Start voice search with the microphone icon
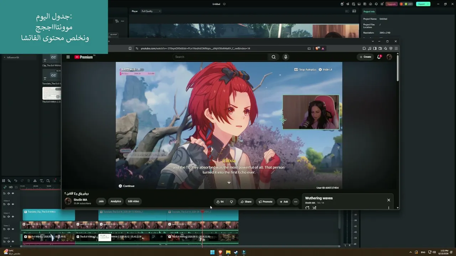Image resolution: width=456 pixels, height=256 pixels. (x=285, y=57)
